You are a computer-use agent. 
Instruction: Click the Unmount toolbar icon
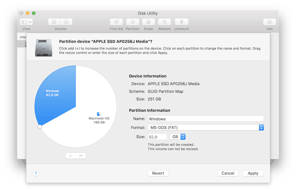pyautogui.click(x=181, y=22)
